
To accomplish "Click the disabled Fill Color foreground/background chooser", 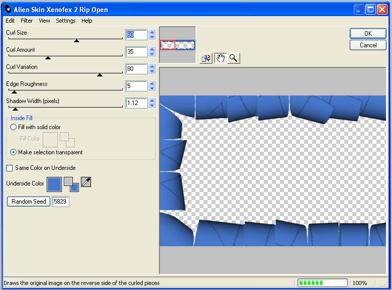I will [67, 140].
